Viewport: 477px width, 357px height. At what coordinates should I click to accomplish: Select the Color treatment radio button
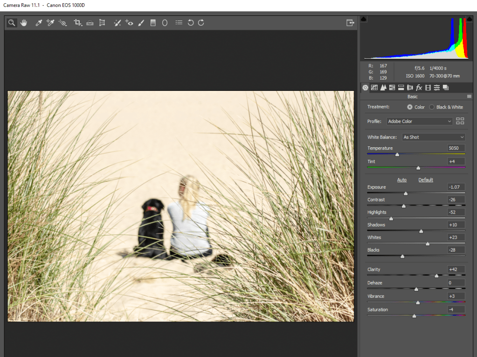409,107
